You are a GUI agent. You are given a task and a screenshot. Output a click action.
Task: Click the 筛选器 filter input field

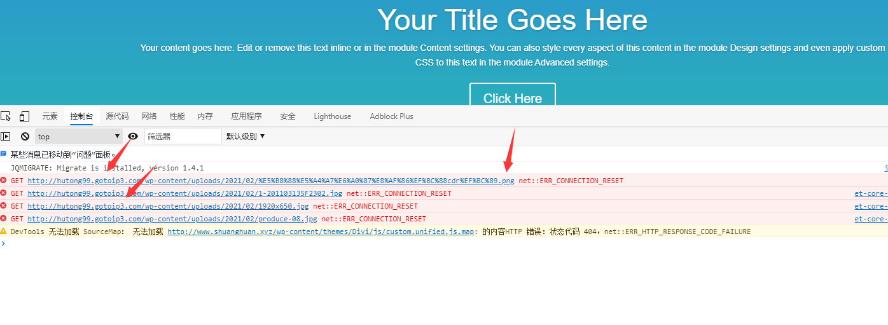coord(183,136)
